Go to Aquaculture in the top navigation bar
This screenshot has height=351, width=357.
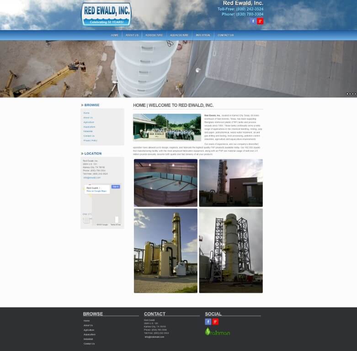pos(179,35)
